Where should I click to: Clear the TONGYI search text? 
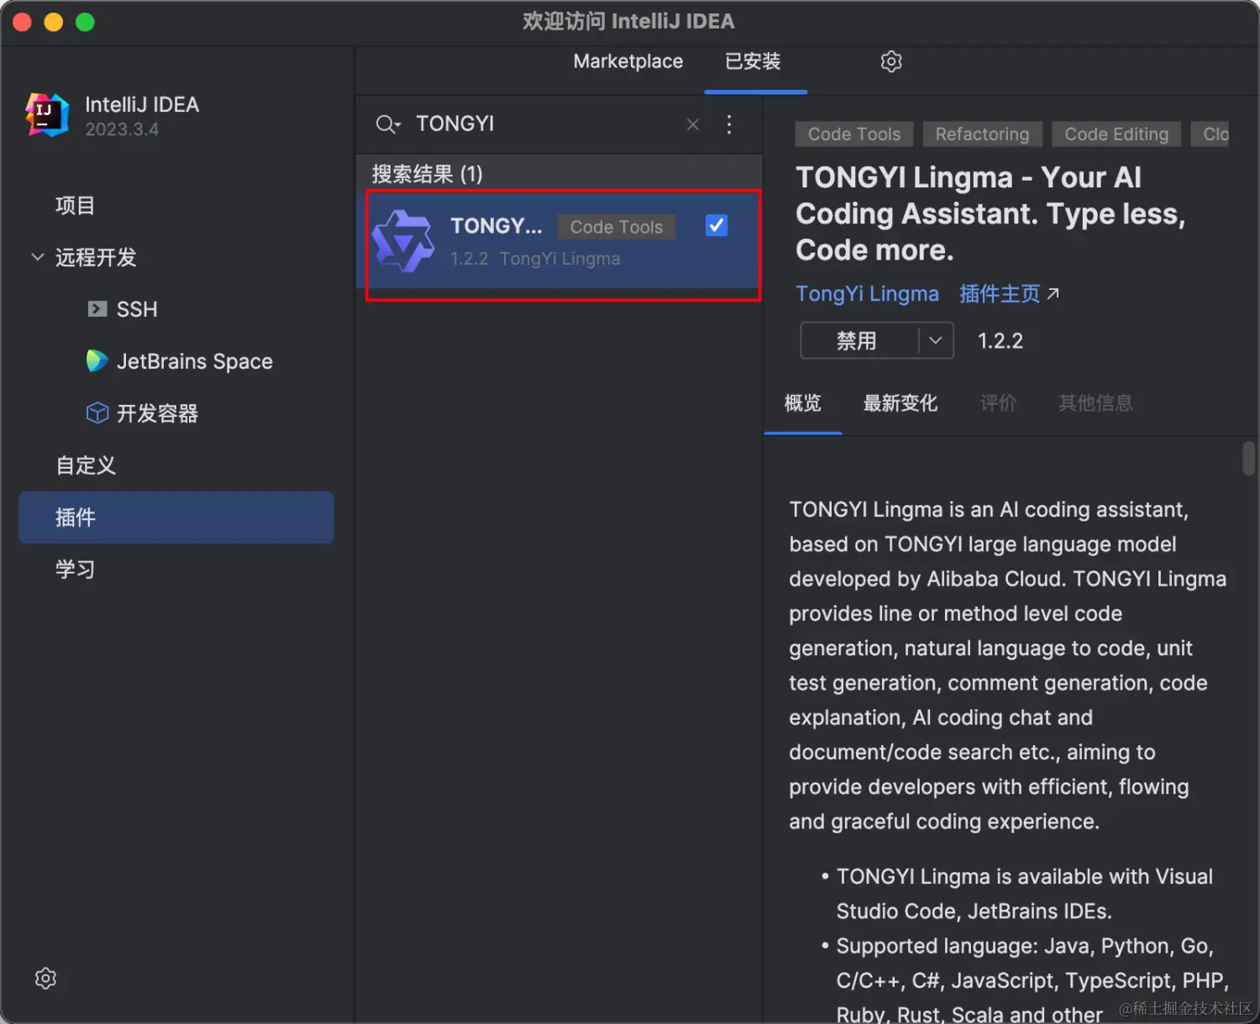click(x=693, y=124)
